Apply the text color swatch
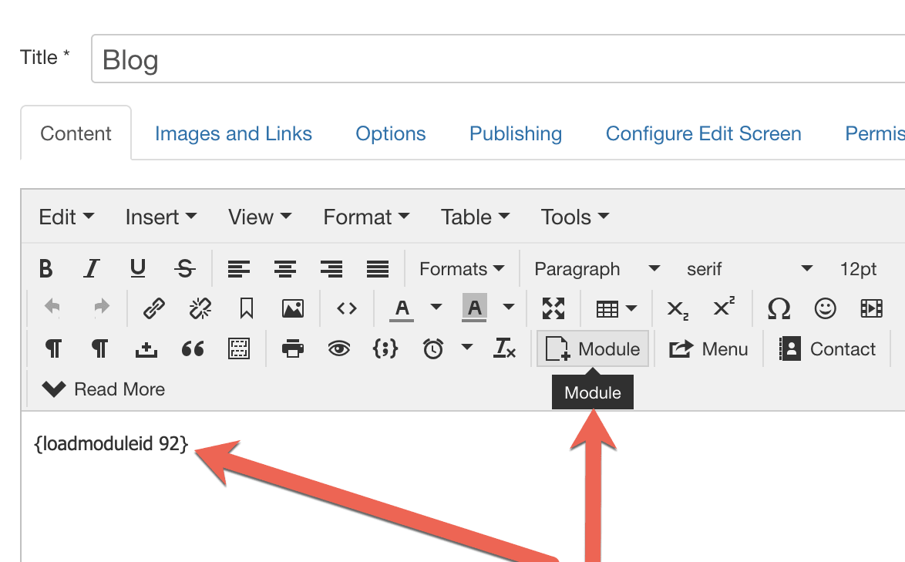The height and width of the screenshot is (562, 905). tap(402, 309)
